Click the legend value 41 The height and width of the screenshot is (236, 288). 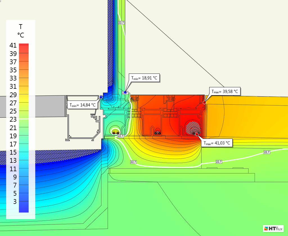coord(13,45)
